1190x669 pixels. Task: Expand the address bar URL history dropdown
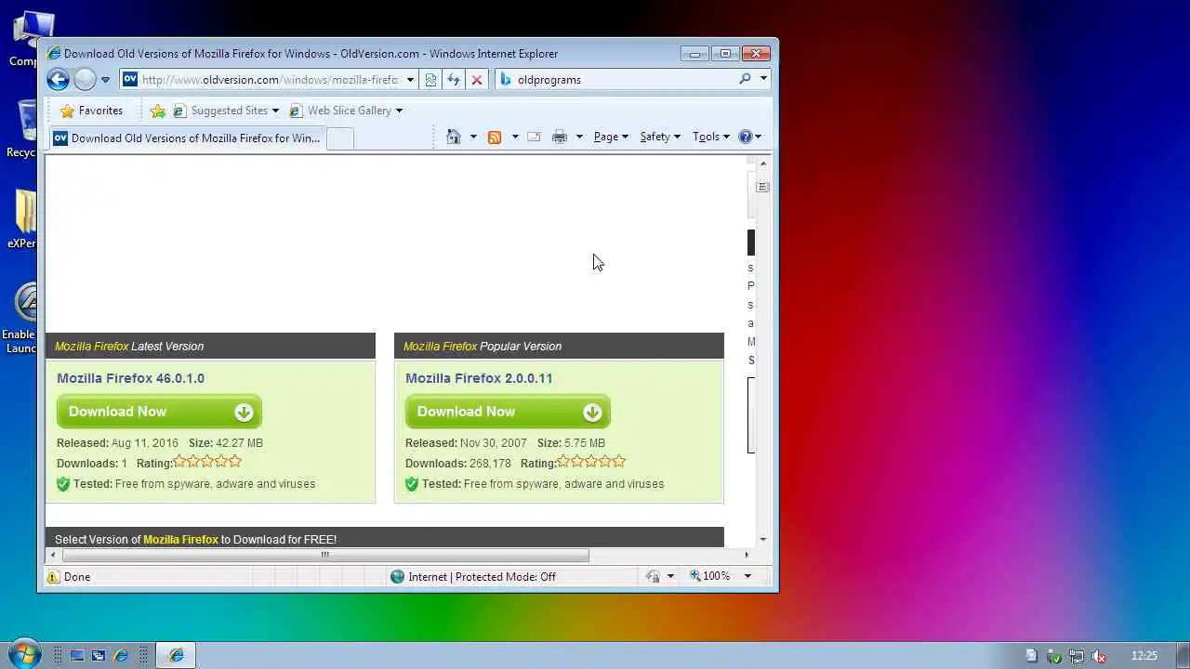[x=410, y=80]
